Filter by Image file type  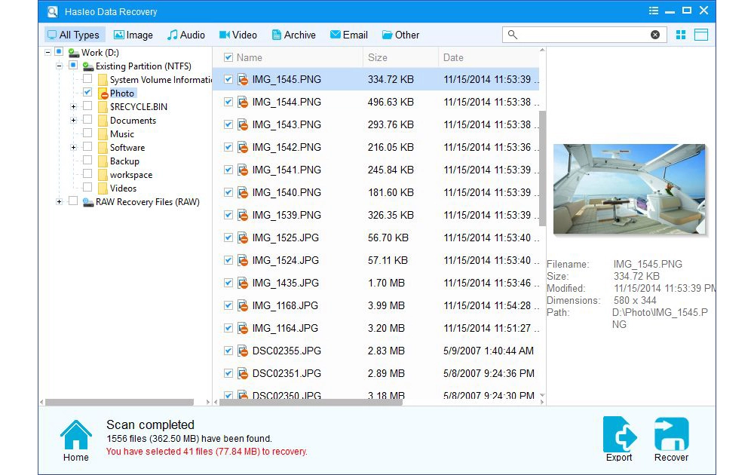[133, 35]
